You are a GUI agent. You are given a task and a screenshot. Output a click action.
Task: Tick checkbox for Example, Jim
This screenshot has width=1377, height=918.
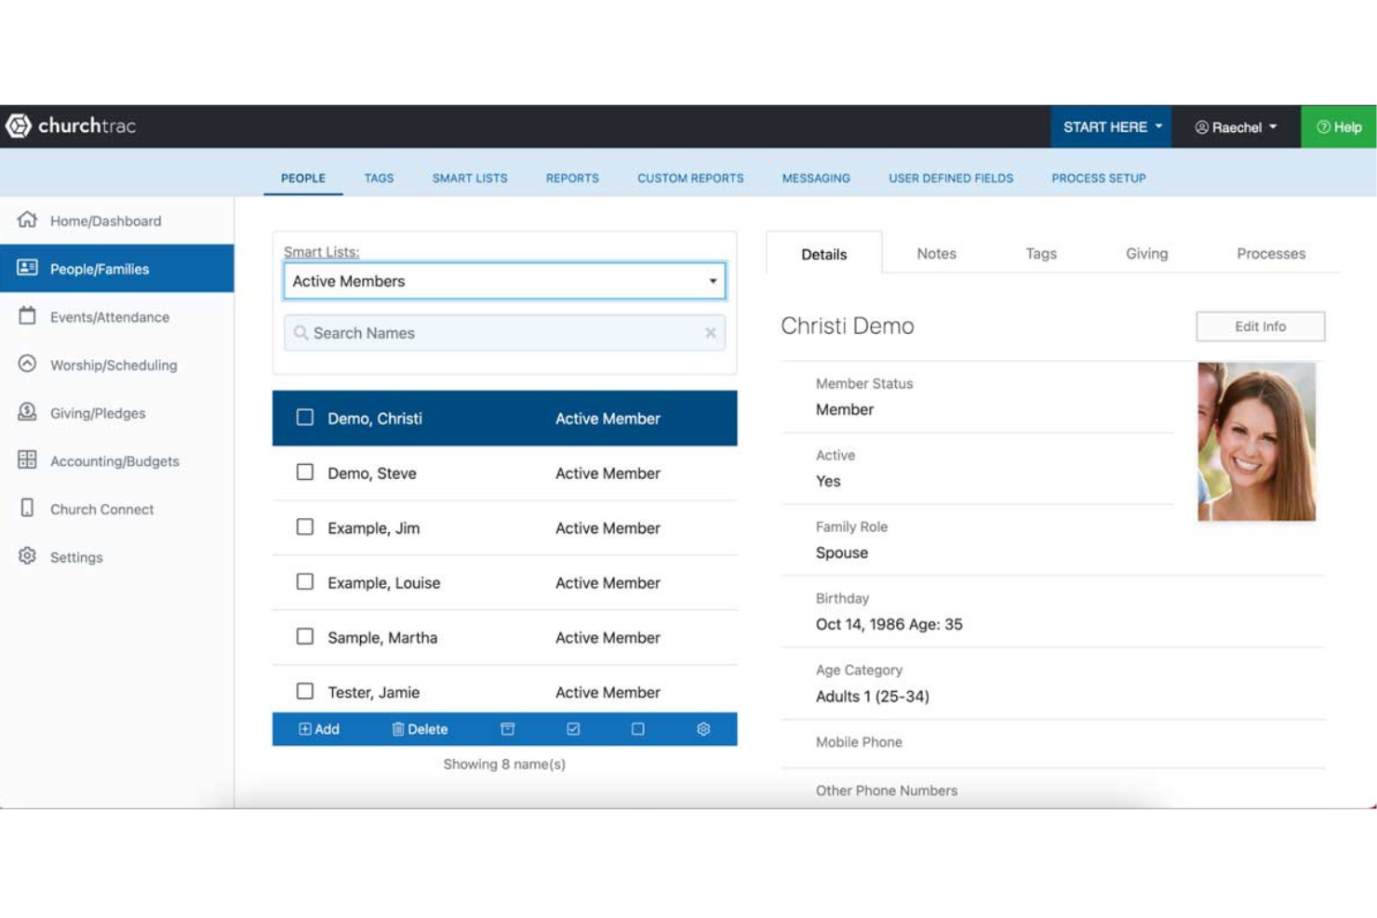pos(305,527)
